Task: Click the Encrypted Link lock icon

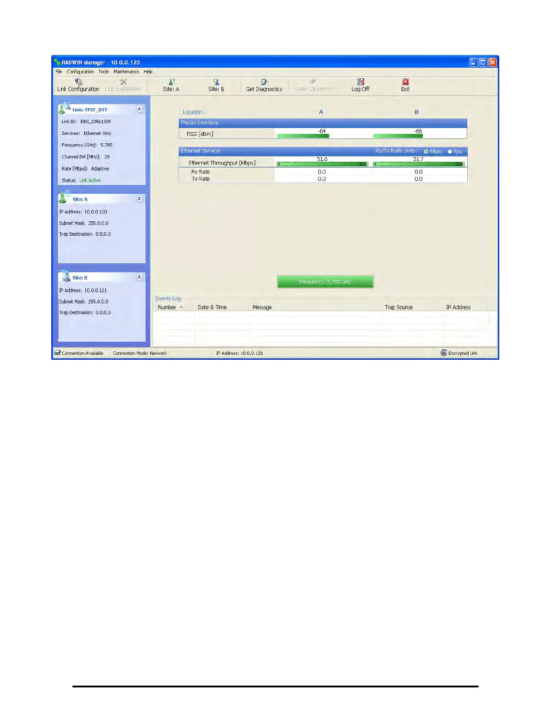Action: tap(444, 353)
